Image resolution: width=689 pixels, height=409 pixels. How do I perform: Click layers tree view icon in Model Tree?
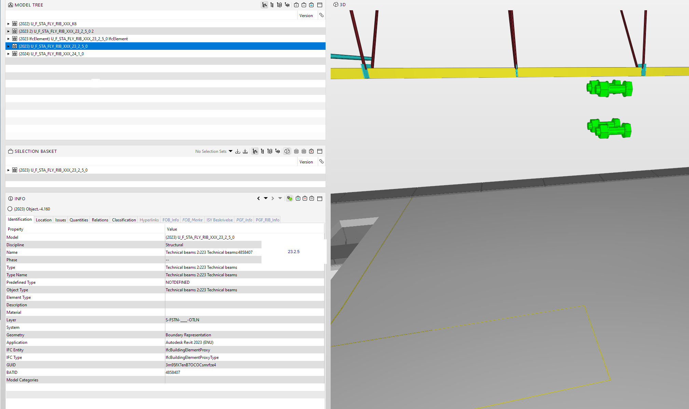279,5
